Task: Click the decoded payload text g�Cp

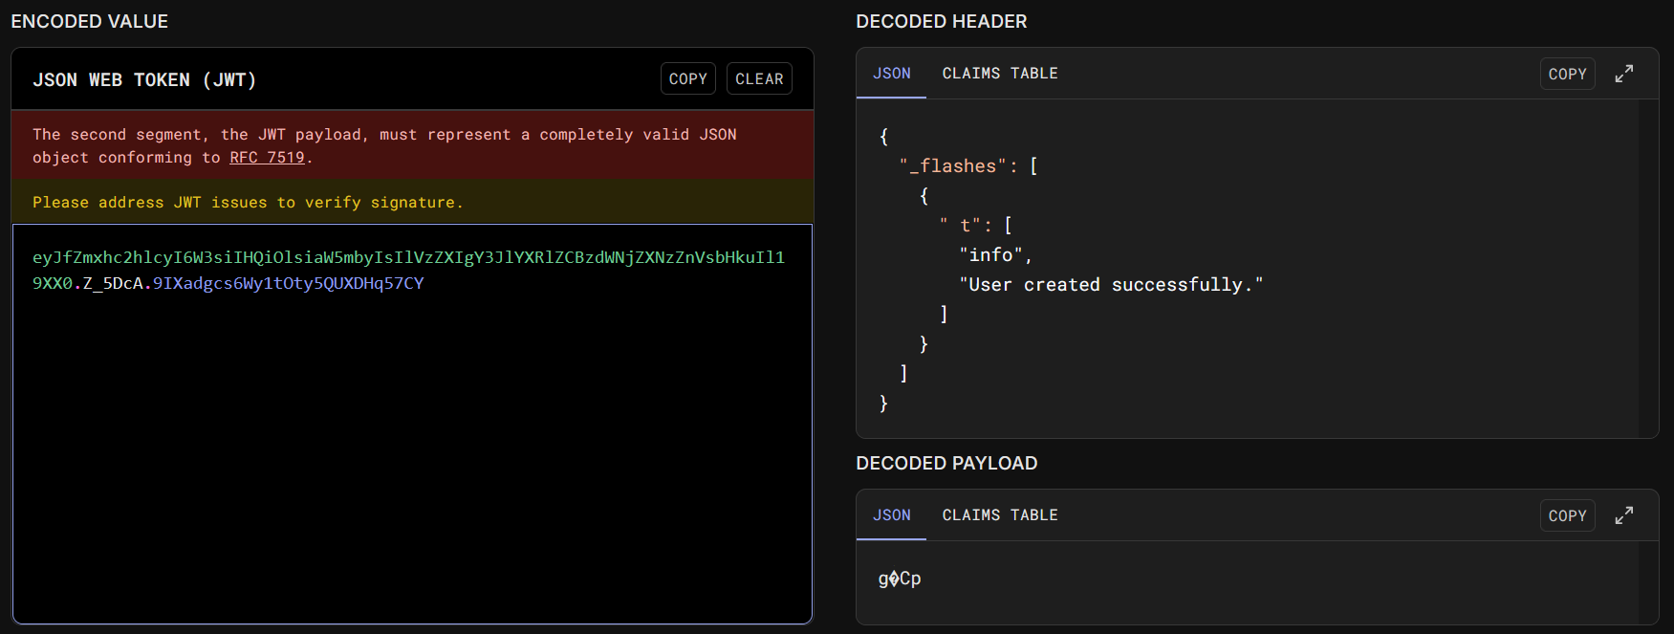Action: tap(900, 579)
